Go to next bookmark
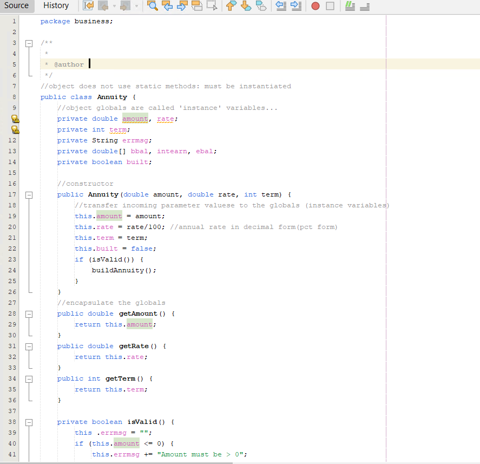480x464 pixels. pos(246,6)
